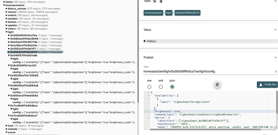The height and width of the screenshot is (135, 278).
Task: Fold the root brace in the JSON editor
Action: pos(149,92)
